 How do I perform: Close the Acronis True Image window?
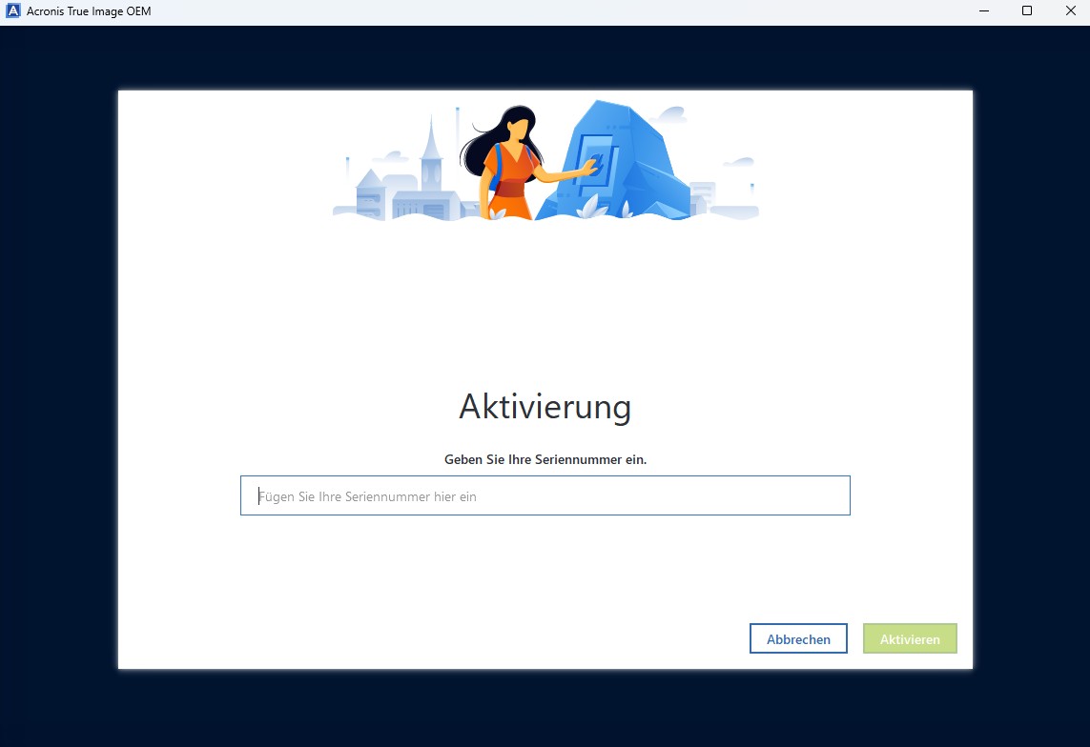[x=1070, y=11]
